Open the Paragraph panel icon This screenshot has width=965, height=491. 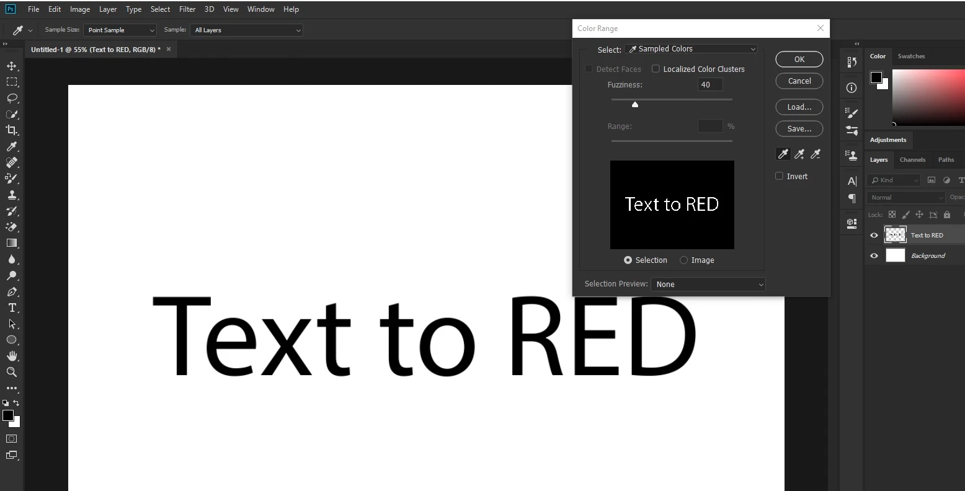(852, 198)
